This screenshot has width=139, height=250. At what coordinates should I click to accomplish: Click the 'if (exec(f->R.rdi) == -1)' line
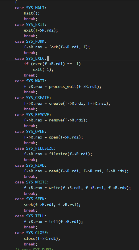pyautogui.click(x=52, y=64)
